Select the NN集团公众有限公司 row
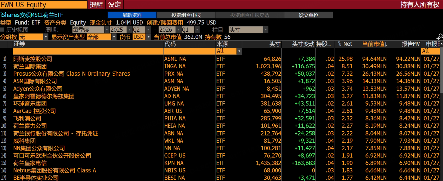The width and height of the screenshot is (443, 181). coord(220,148)
